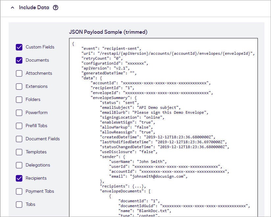Click the "enableWetSign": "true" line
Viewport: 271px width, 217px height.
pos(128,122)
